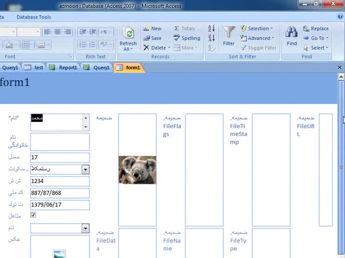Open the Database Tools ribbon tab

(33, 17)
